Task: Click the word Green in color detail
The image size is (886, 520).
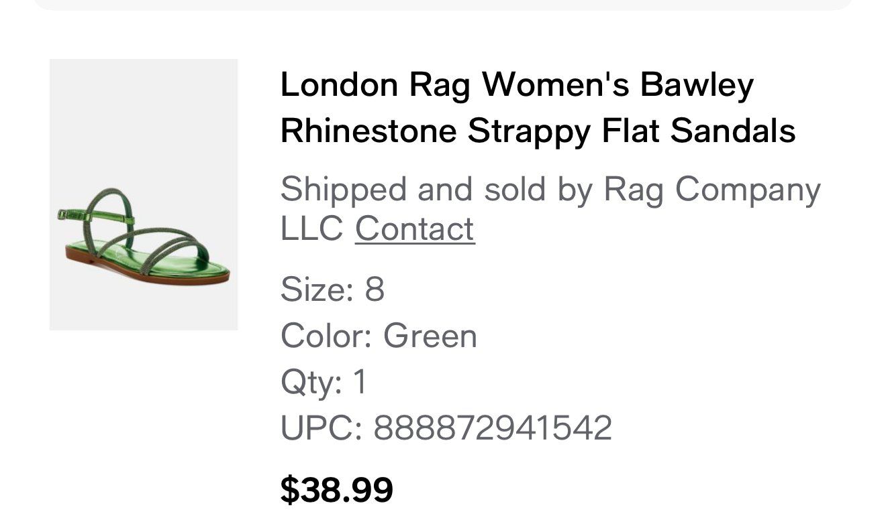Action: click(x=430, y=336)
